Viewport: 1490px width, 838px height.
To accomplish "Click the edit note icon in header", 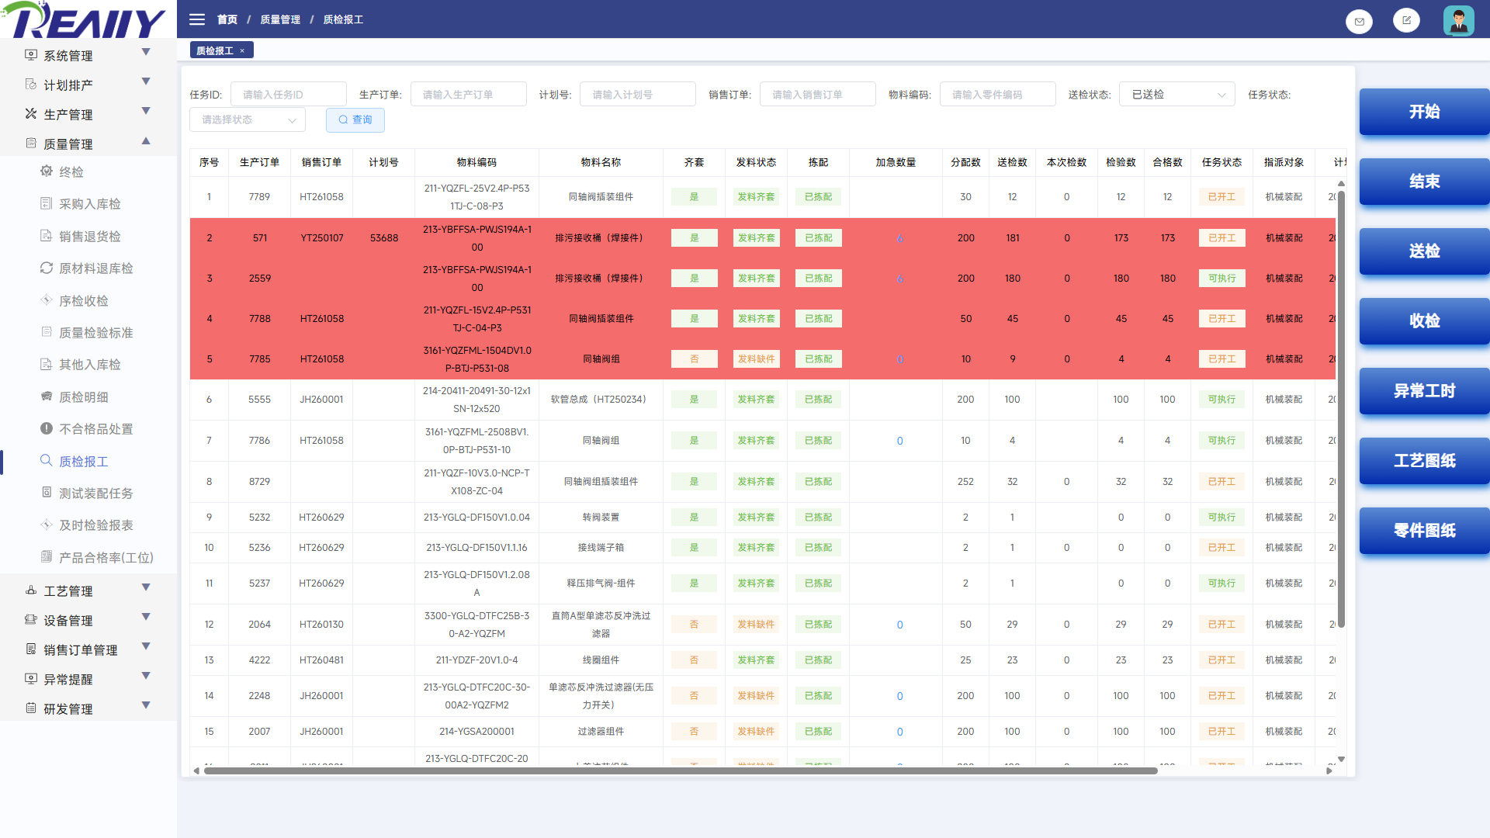I will (1406, 21).
